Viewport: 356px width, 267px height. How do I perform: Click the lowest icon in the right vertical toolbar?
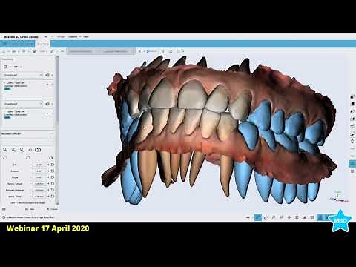click(352, 171)
